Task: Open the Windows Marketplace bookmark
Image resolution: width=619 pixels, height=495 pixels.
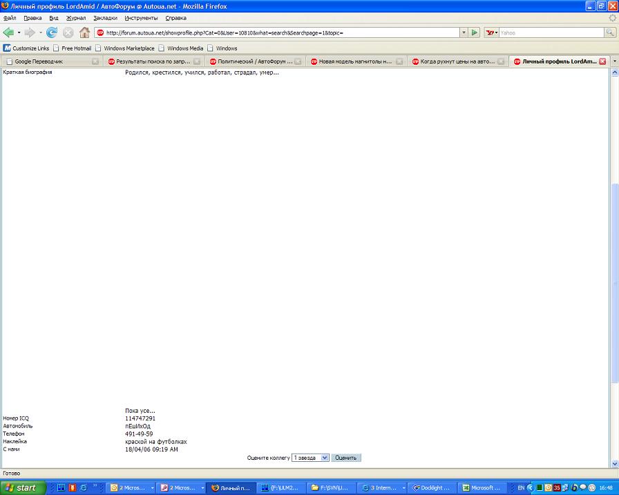Action: pos(128,48)
